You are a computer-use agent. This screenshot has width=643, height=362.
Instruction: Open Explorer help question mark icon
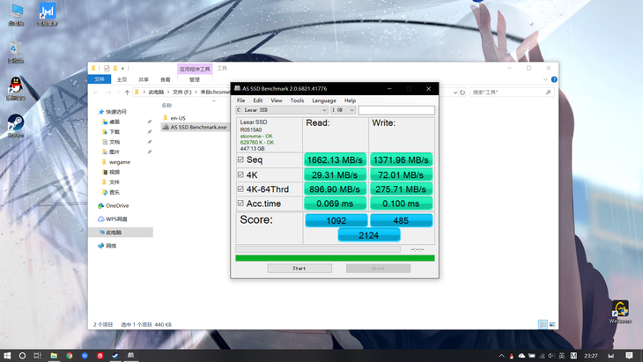554,79
